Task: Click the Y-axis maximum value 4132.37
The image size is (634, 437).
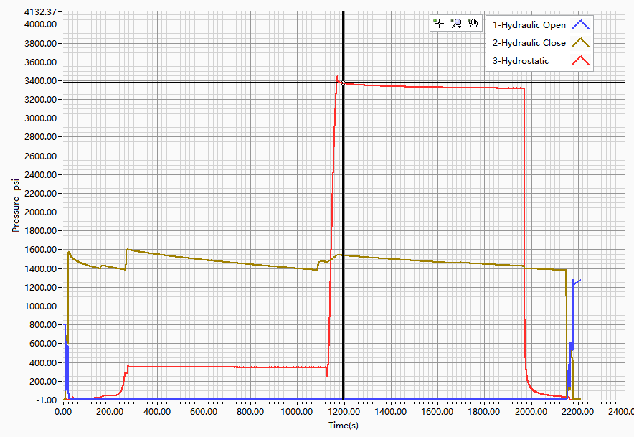Action: (x=42, y=12)
